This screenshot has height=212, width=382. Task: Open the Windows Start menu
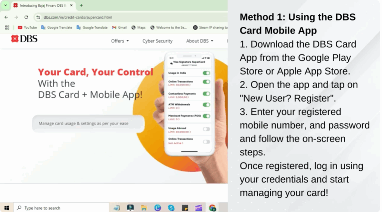pos(7,208)
